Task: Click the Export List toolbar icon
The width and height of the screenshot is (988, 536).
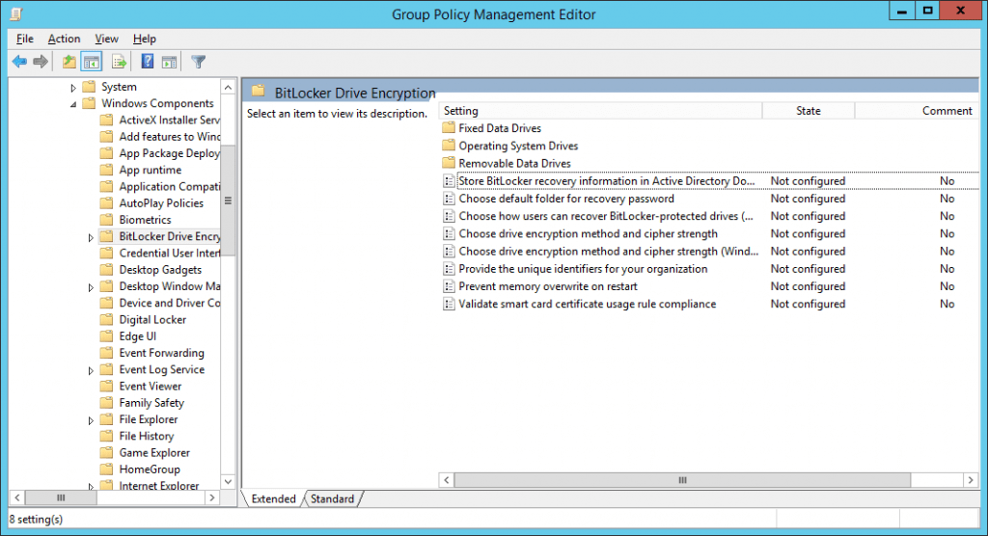Action: [x=119, y=61]
